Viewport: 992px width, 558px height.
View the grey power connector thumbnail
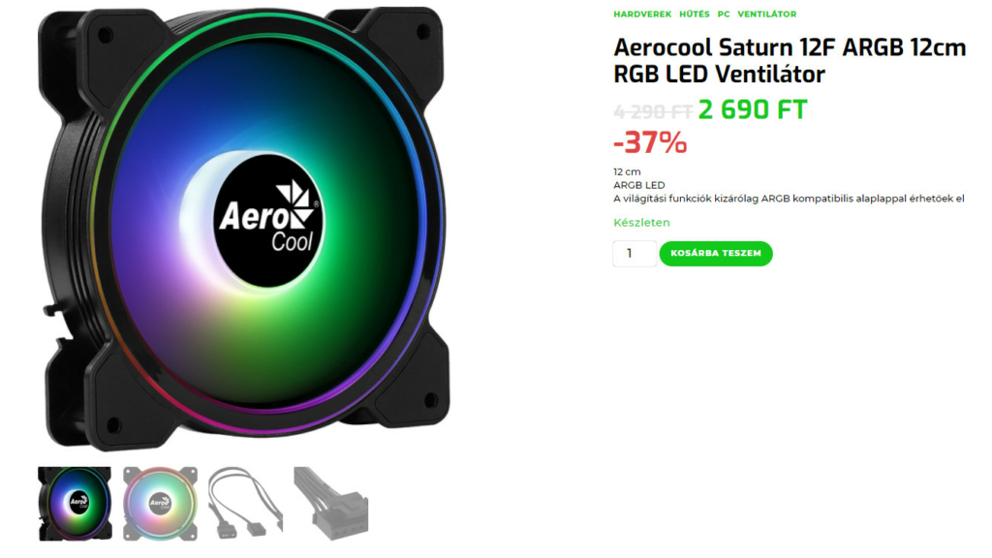pos(331,504)
